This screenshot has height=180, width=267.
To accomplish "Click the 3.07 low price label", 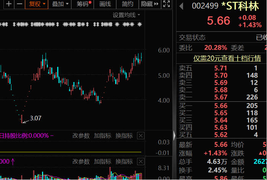I will click(35, 118).
